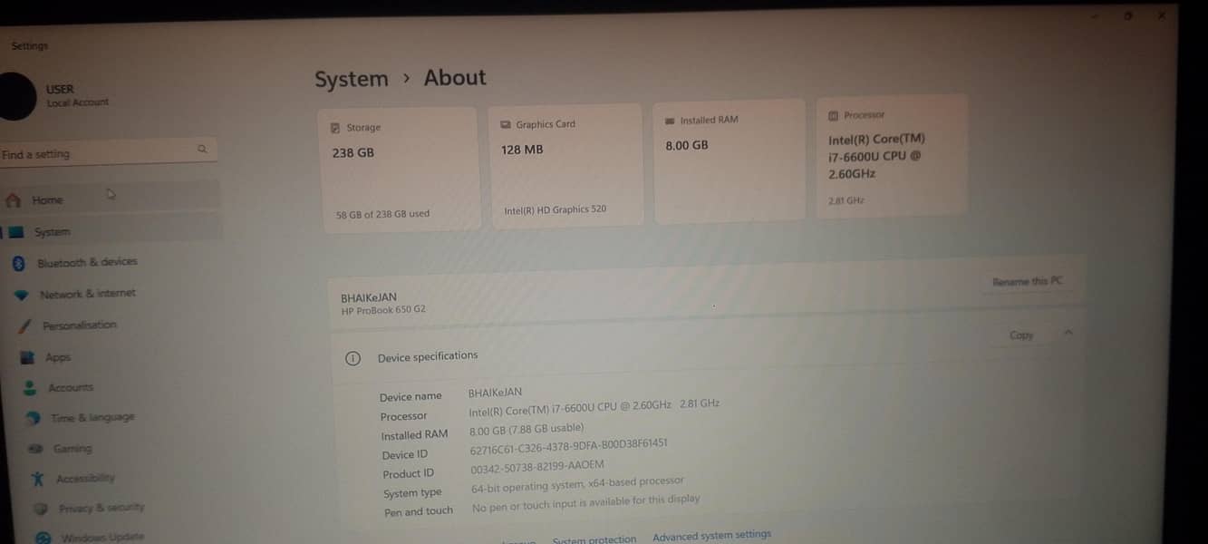Click the Privacy & security shield icon
1208x544 pixels.
[41, 510]
